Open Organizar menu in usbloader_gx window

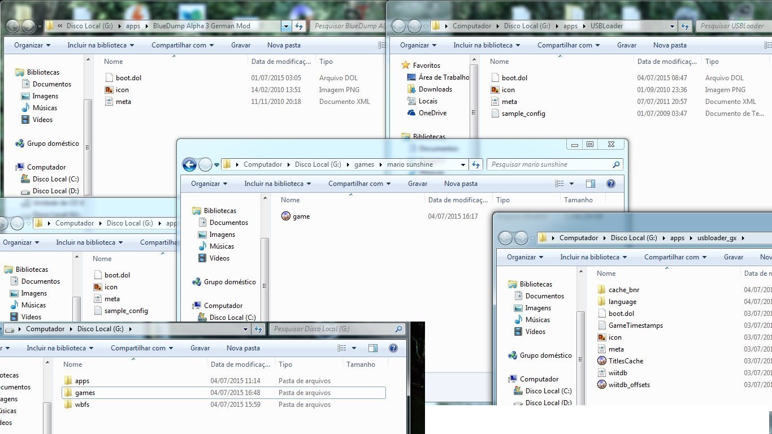point(525,257)
